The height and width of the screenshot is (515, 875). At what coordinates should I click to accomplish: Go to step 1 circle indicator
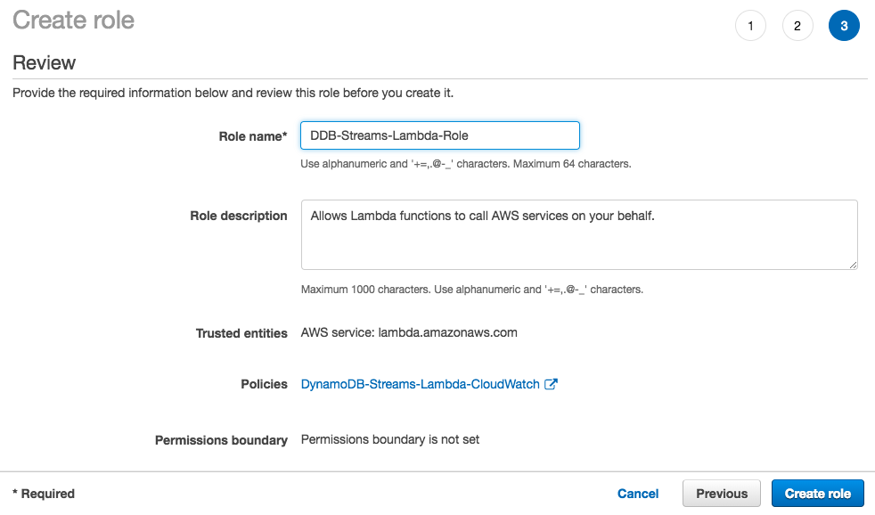coord(750,26)
